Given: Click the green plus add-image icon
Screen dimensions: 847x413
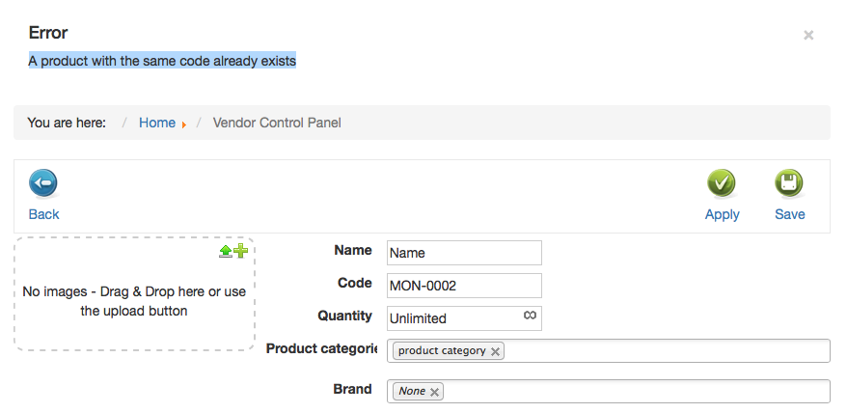Looking at the screenshot, I should [240, 251].
